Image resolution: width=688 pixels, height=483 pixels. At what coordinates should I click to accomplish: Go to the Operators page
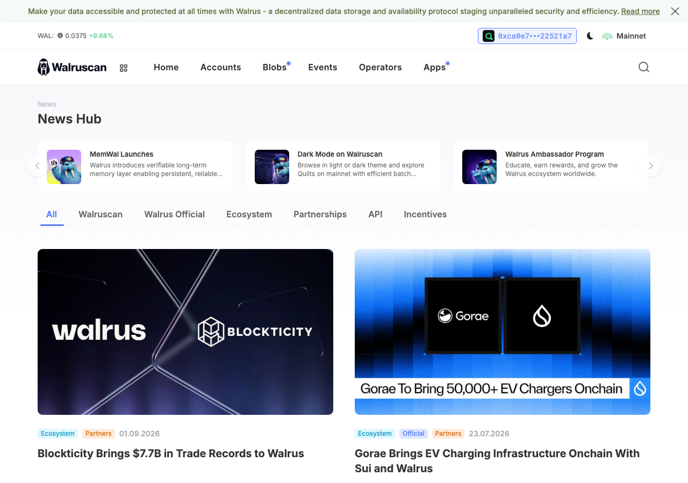click(381, 67)
